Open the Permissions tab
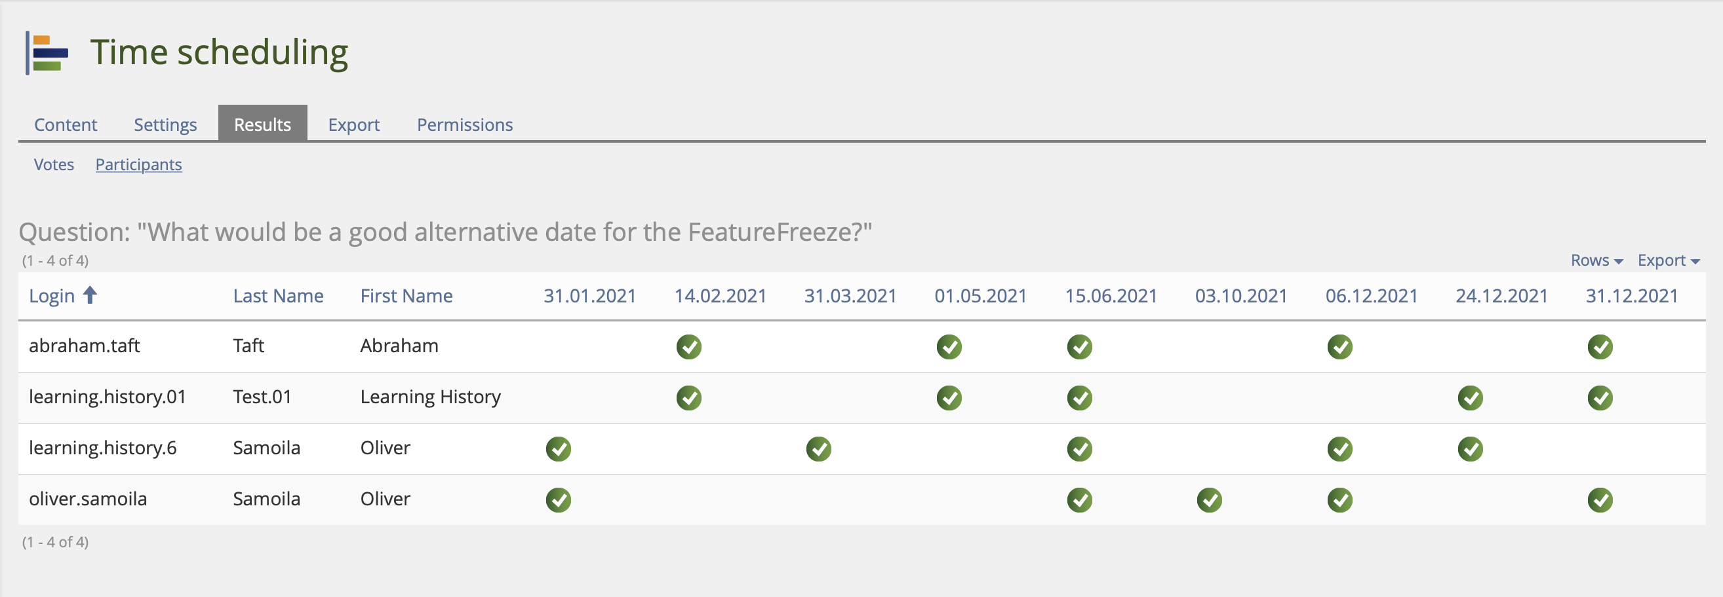This screenshot has height=597, width=1723. tap(464, 124)
